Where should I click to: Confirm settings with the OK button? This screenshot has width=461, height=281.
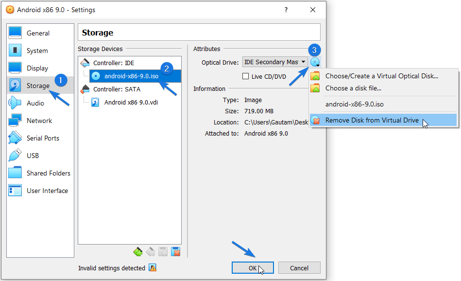pos(253,268)
